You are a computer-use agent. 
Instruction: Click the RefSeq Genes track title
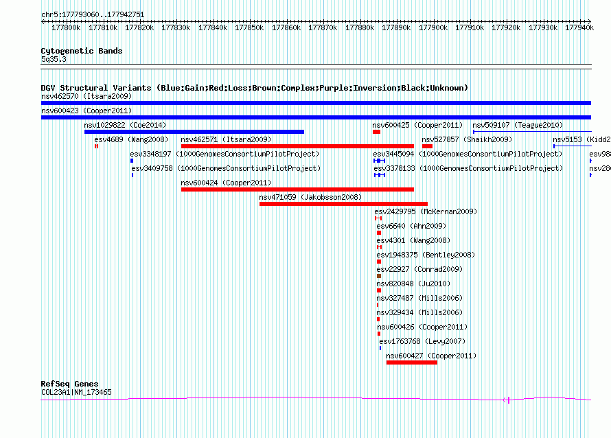pos(69,384)
